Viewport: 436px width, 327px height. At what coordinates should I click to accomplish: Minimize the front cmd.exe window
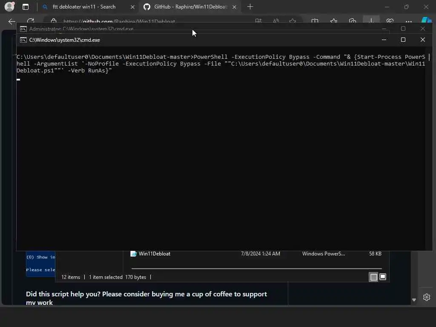[384, 40]
